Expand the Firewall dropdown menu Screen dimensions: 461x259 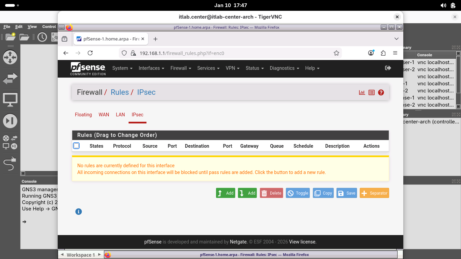[181, 68]
